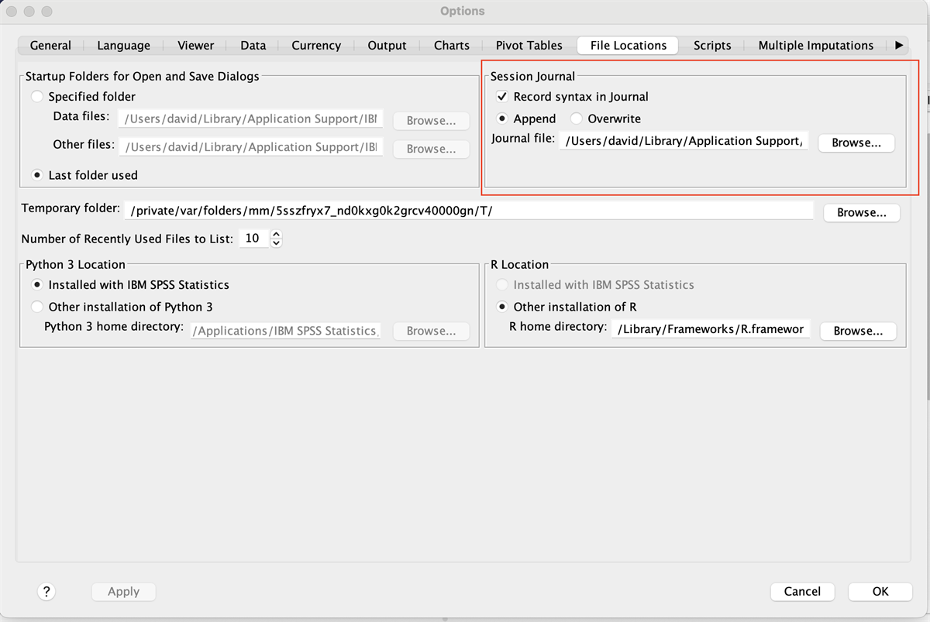The height and width of the screenshot is (622, 930).
Task: Browse for the Journal file
Action: pos(856,143)
